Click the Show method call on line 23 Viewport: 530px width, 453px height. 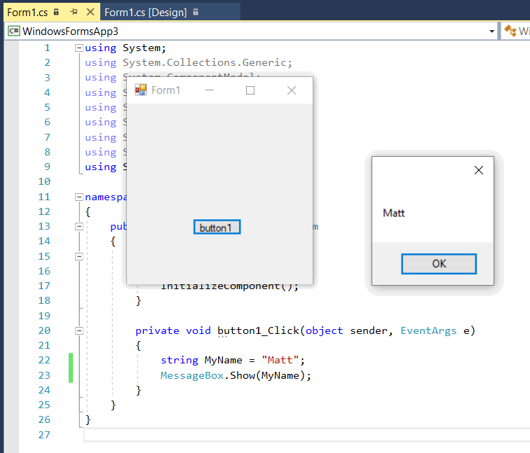click(x=243, y=375)
